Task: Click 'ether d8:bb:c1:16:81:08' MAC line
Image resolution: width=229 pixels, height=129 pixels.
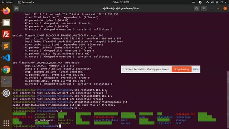Action: [x=64, y=44]
